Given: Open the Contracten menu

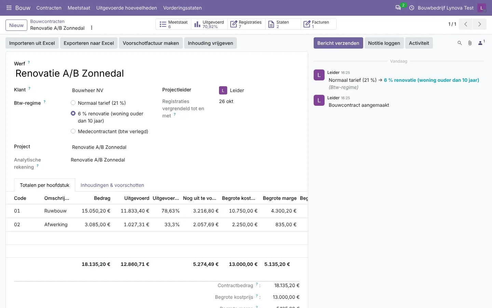Looking at the screenshot, I should coord(49,8).
